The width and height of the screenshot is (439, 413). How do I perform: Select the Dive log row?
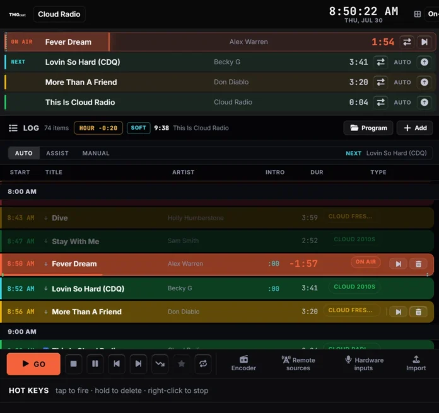click(217, 218)
